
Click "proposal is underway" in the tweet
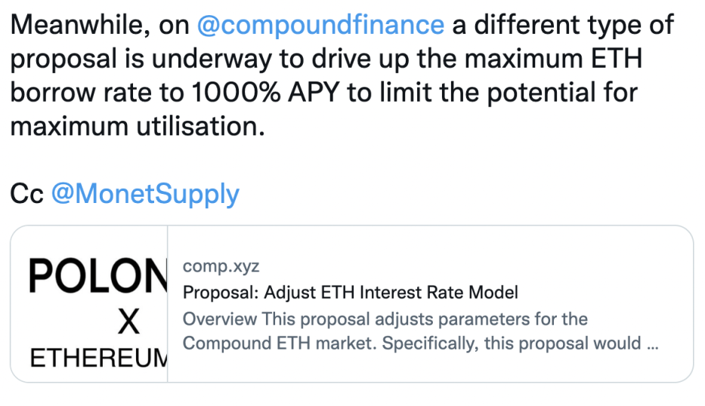pos(144,60)
